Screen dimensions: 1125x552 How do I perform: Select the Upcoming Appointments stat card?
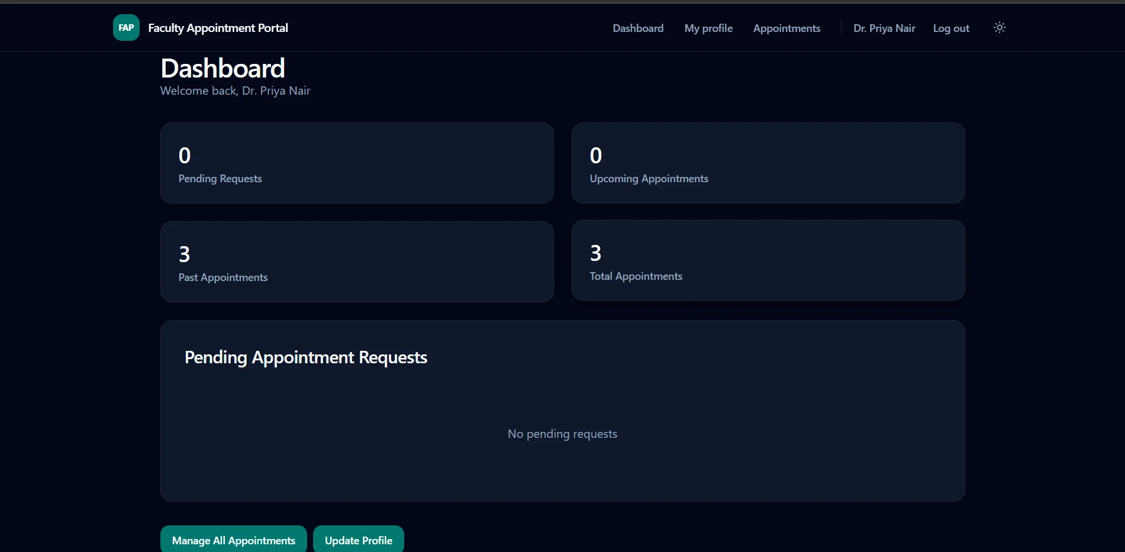tap(768, 163)
